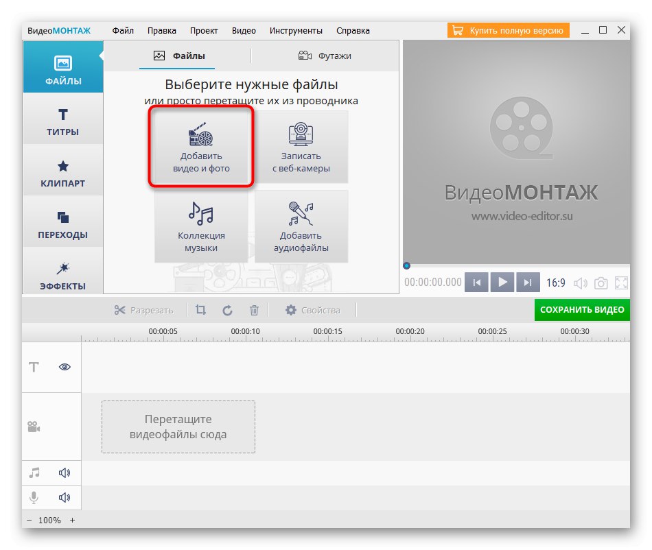Open the ФАЙЛЫ sidebar section
Screen dimensions: 652x550
coord(62,67)
